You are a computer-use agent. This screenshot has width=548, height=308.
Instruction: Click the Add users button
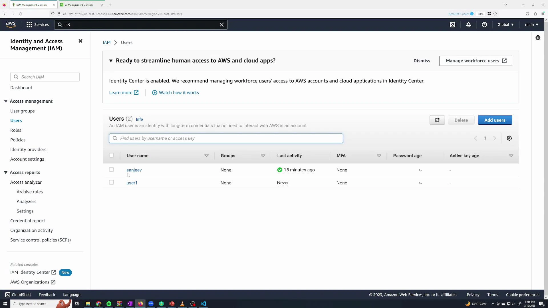495,120
